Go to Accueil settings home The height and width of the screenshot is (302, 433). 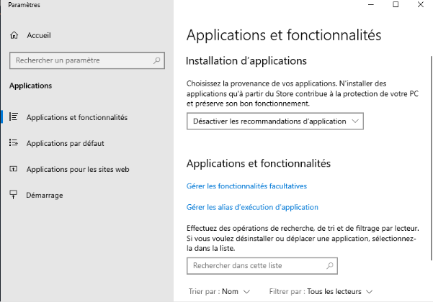(x=38, y=35)
